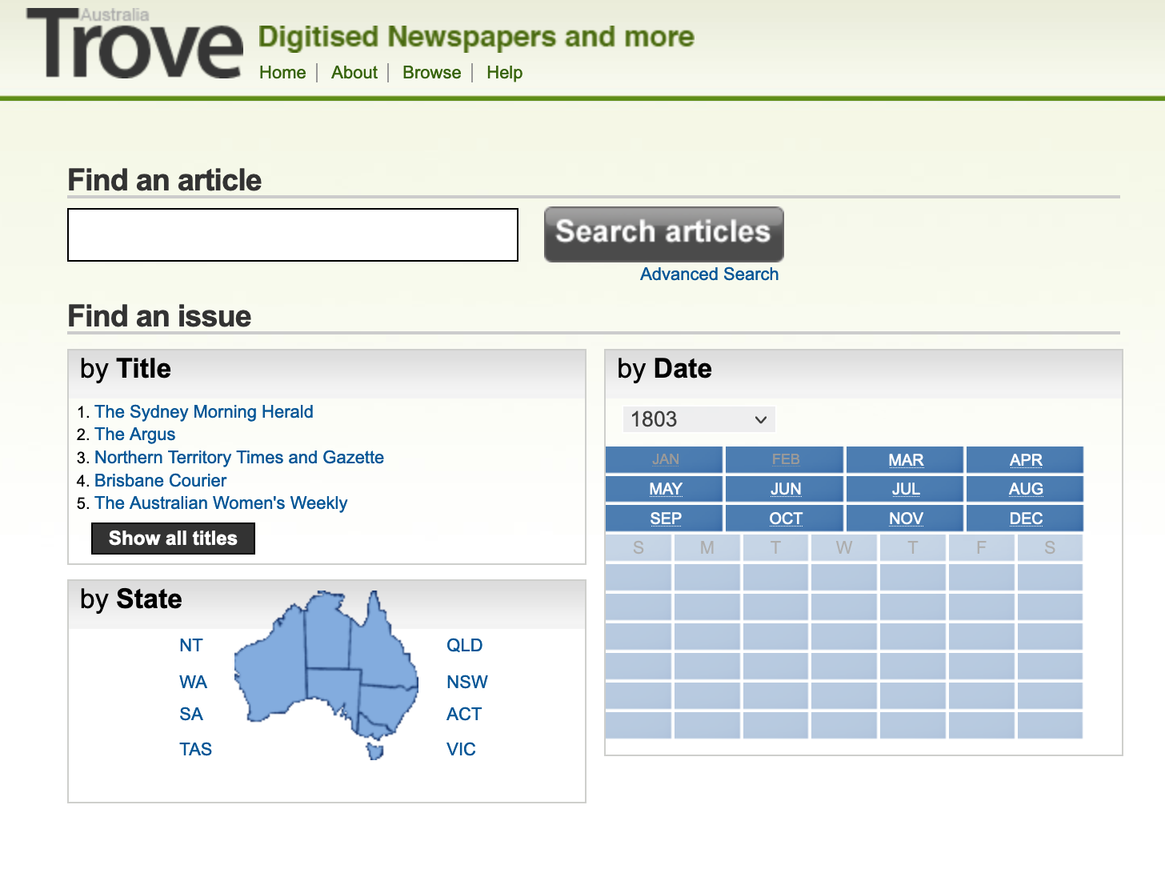Browse newspapers from SA

coord(191,715)
